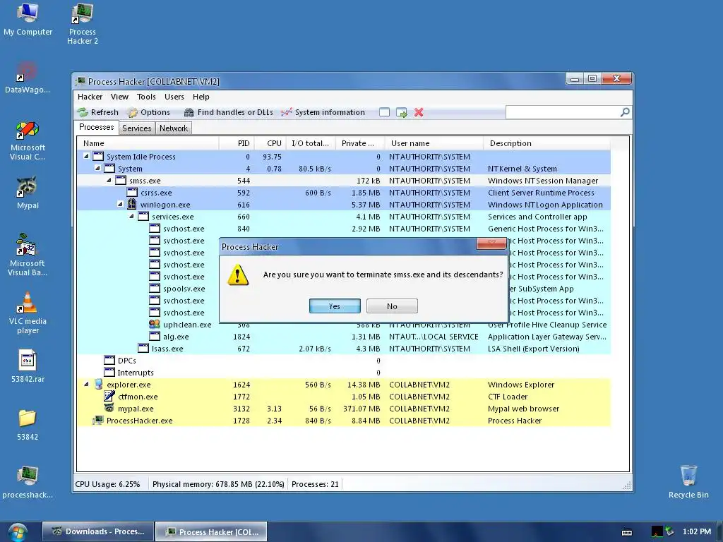The width and height of the screenshot is (723, 542).
Task: Switch to the Network tab
Action: (x=174, y=128)
